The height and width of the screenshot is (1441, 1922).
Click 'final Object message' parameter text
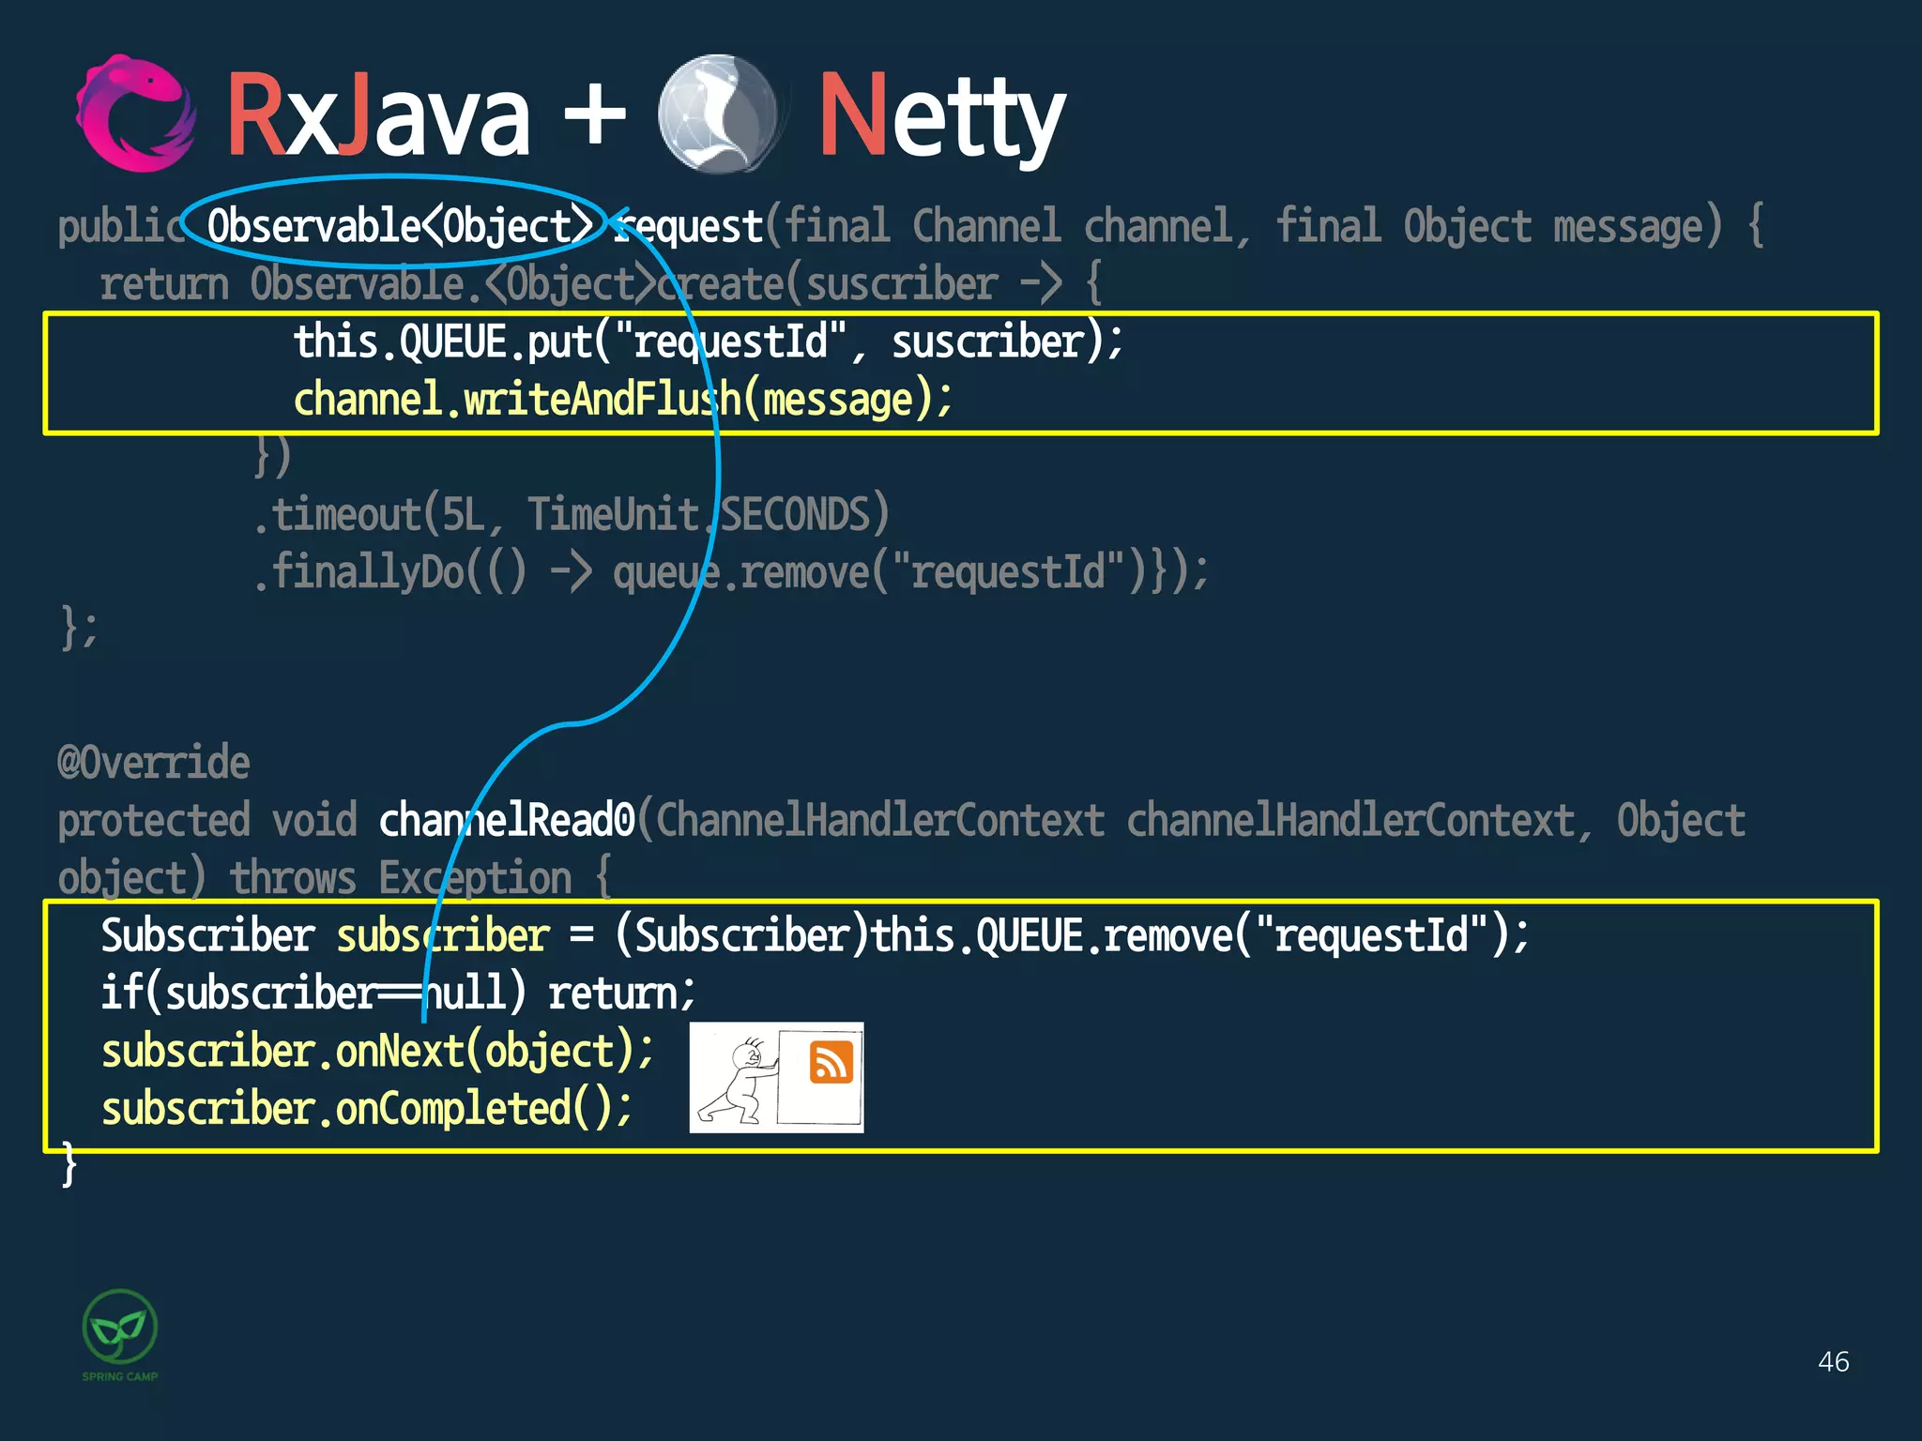tap(1489, 226)
